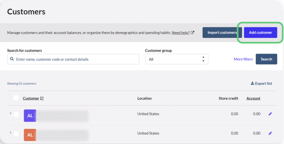Click the download icon beside Export list
Image resolution: width=284 pixels, height=144 pixels.
(252, 83)
